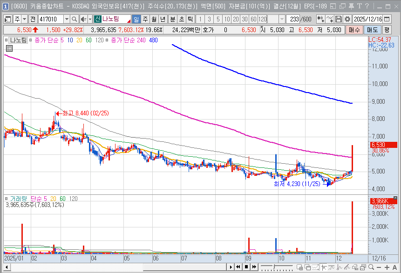Zoom in chart with plus icon
Viewport: 401px width, 273px height.
tap(387, 267)
